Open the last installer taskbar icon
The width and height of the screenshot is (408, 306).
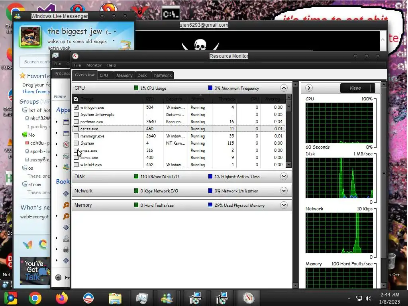click(222, 298)
